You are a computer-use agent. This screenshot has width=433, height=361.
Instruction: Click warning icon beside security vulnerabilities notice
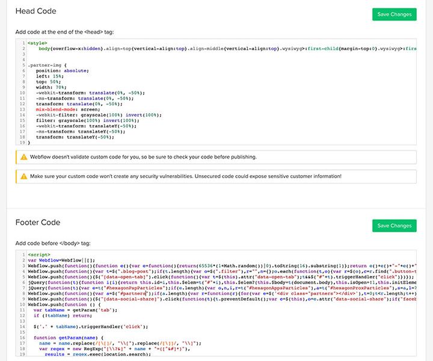coord(23,176)
